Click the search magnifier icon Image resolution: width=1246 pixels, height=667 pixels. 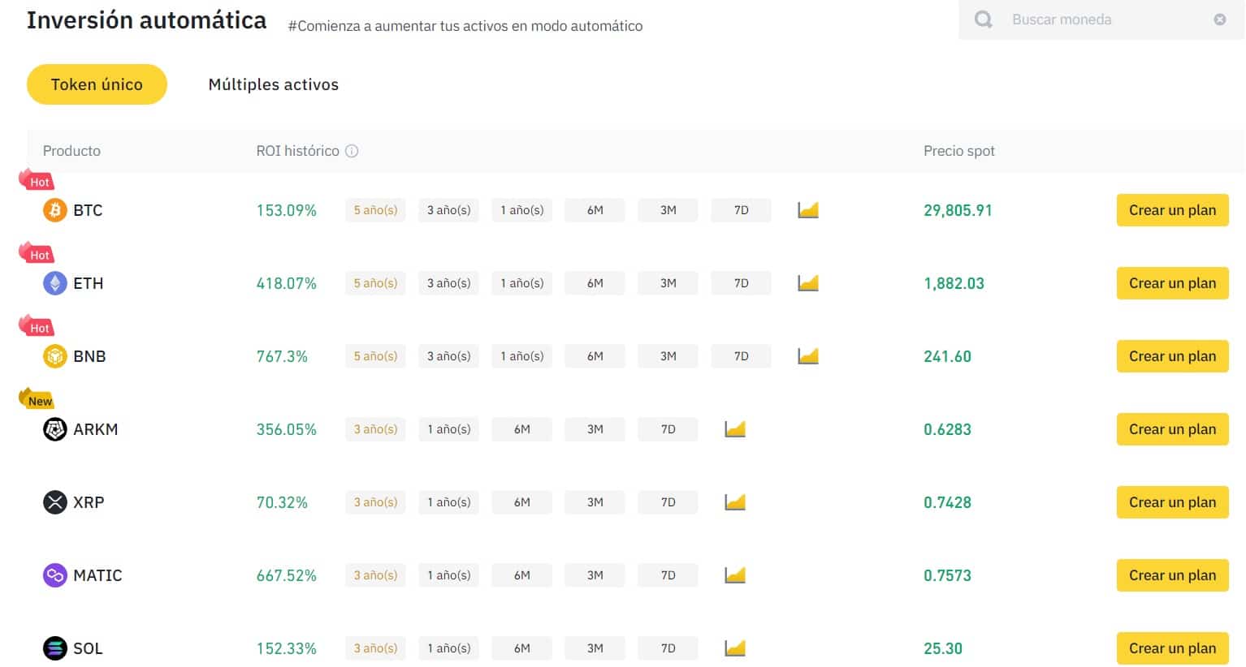click(983, 19)
